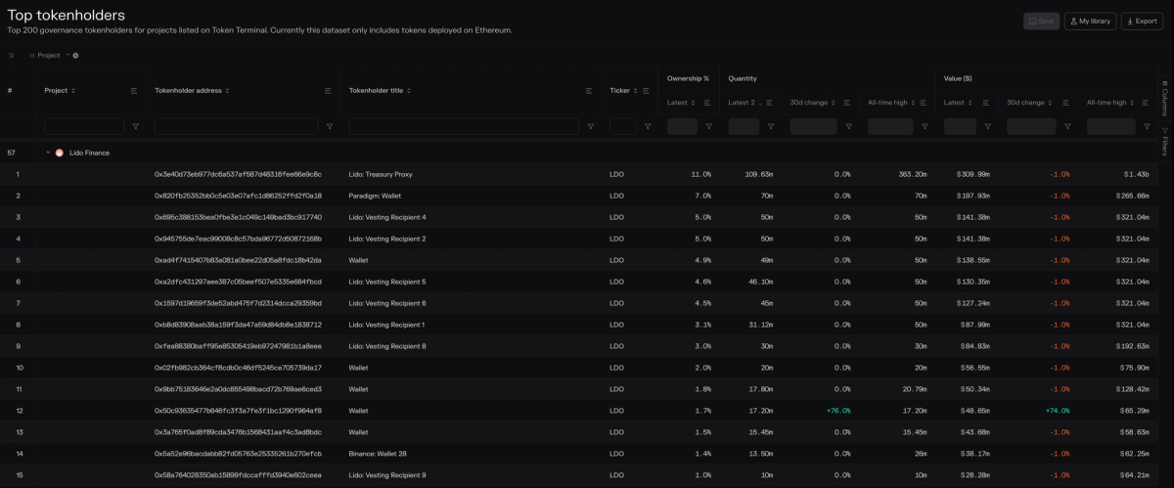Sort by Tokenholder address column header
This screenshot has width=1174, height=488.
[x=193, y=91]
